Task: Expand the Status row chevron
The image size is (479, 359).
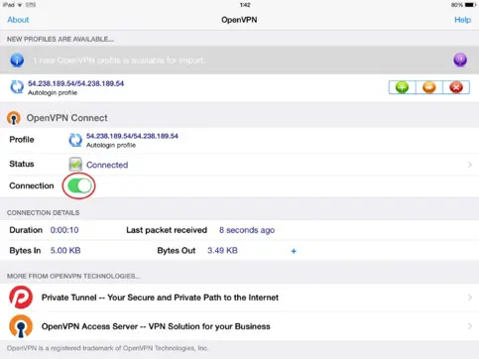Action: tap(470, 165)
